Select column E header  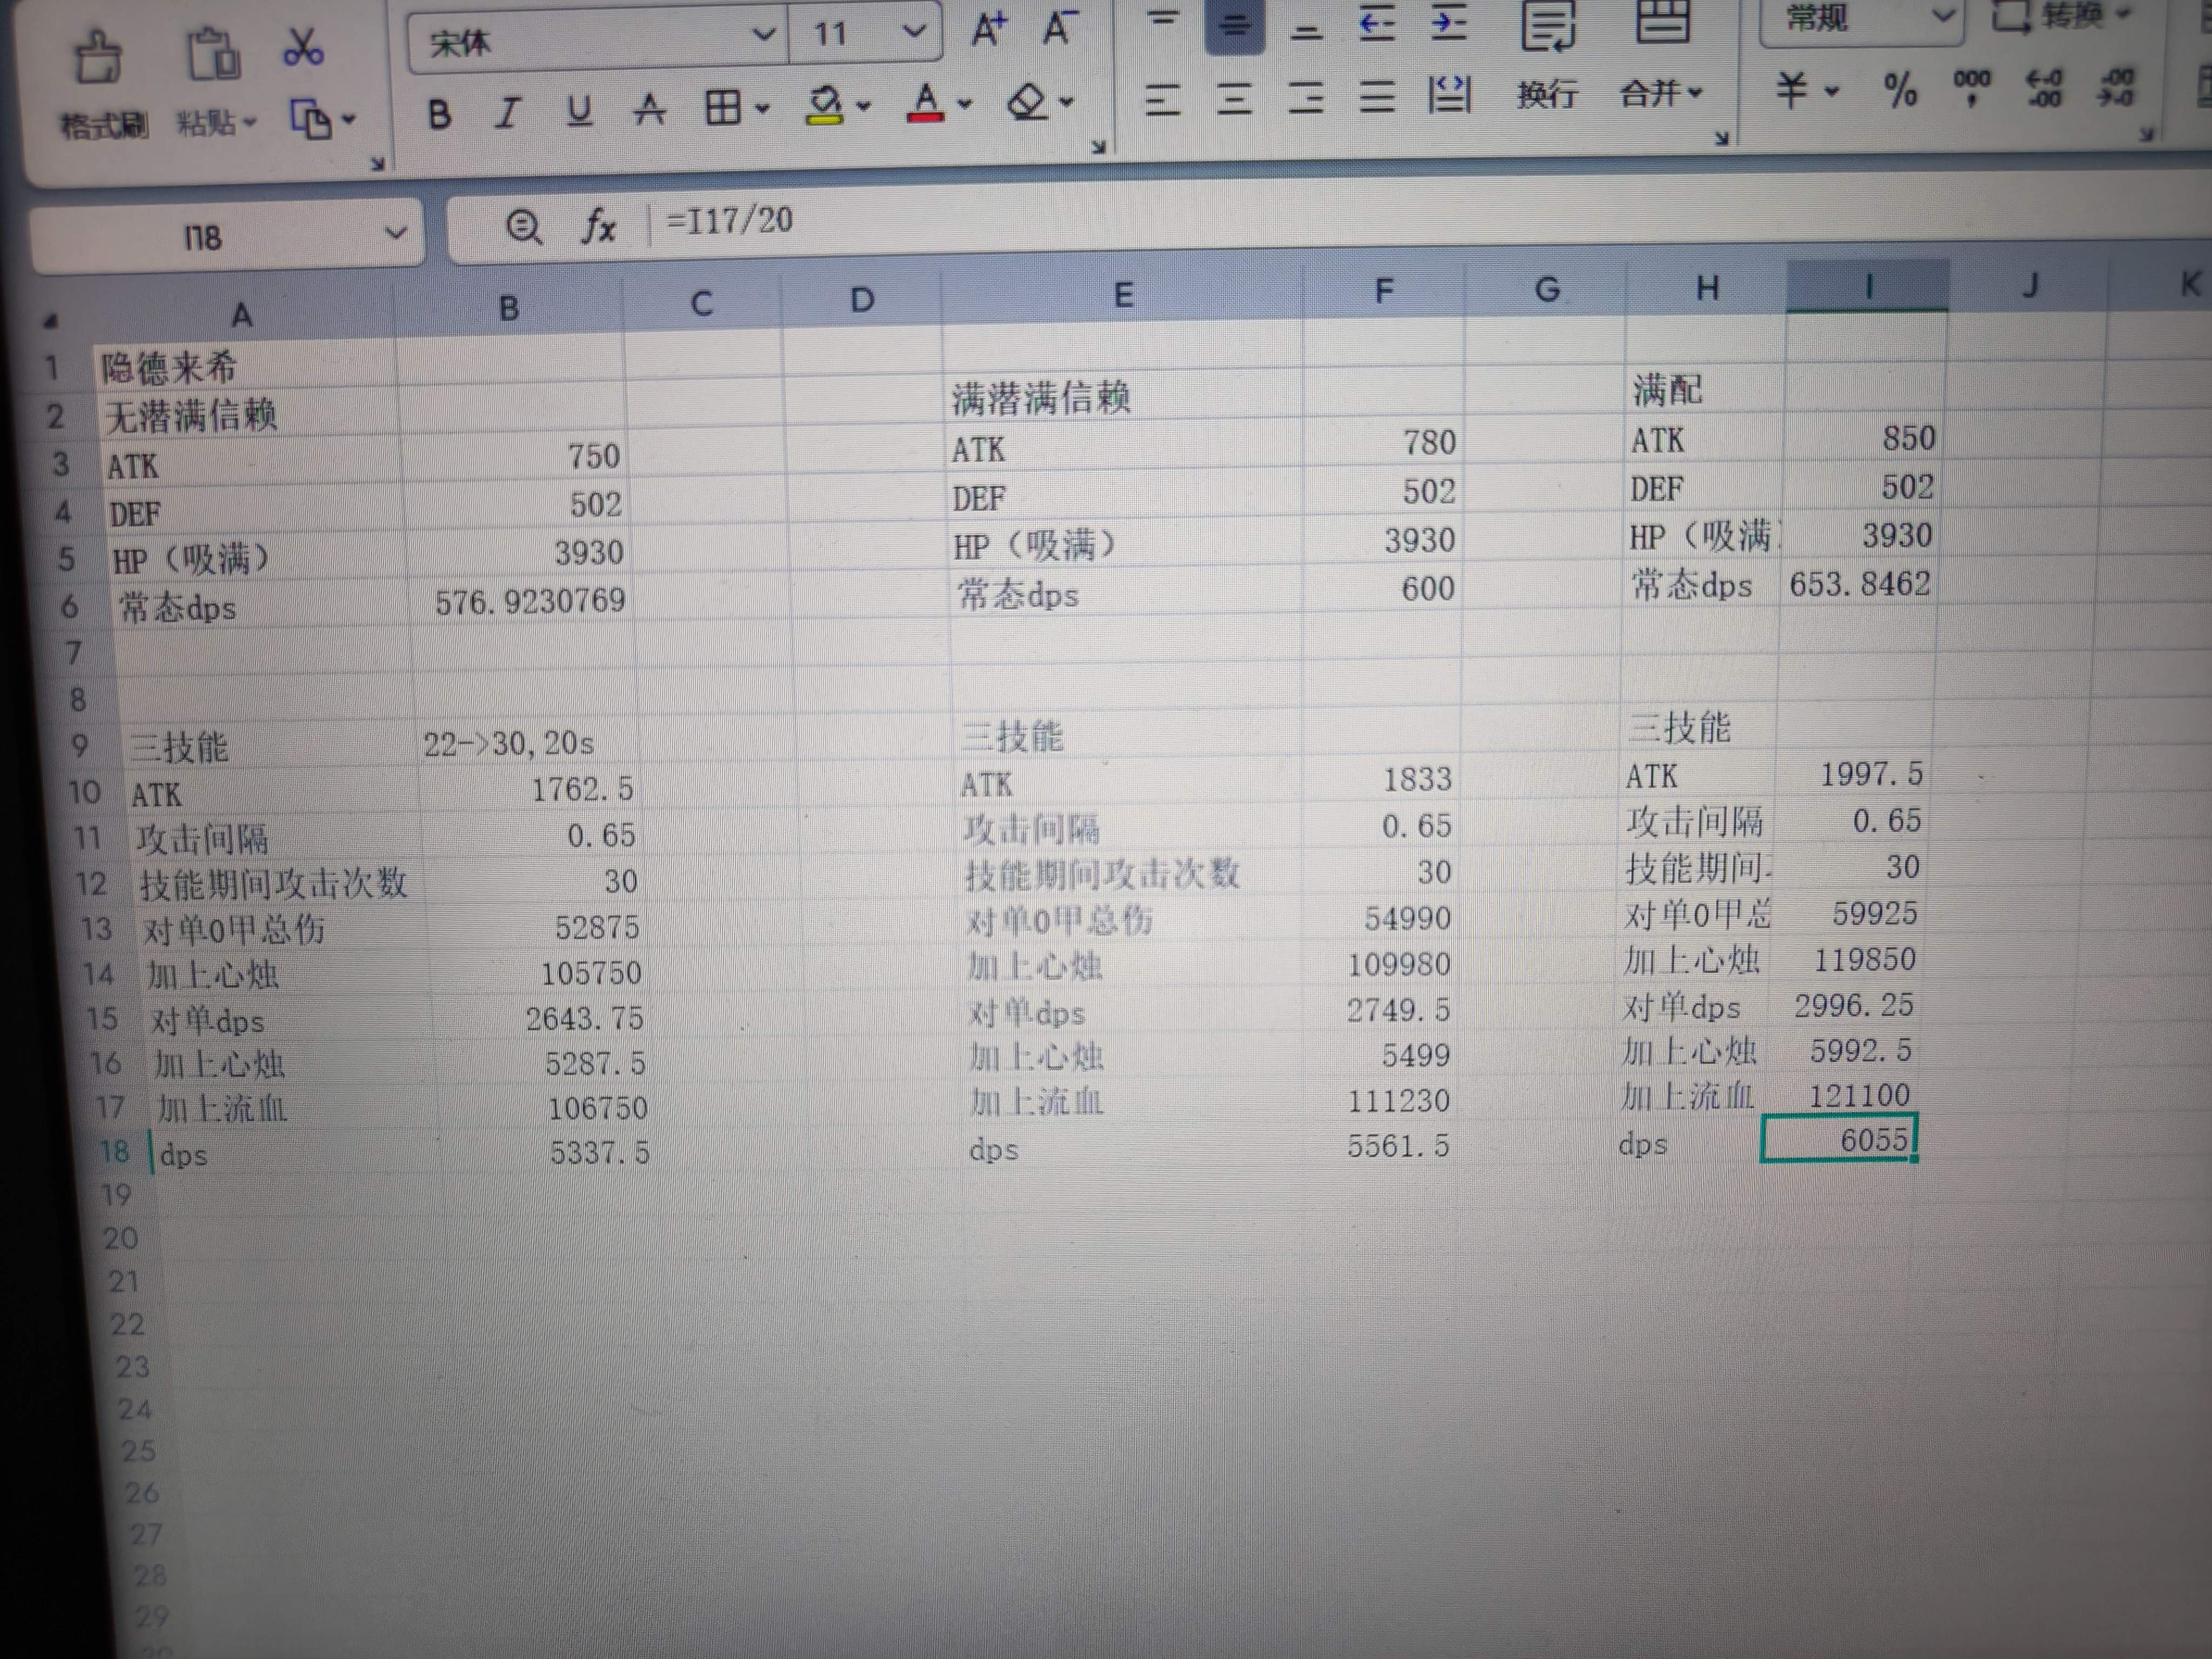tap(1123, 295)
